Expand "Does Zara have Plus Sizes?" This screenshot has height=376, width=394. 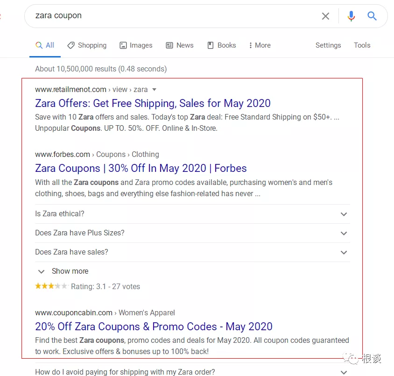[192, 233]
